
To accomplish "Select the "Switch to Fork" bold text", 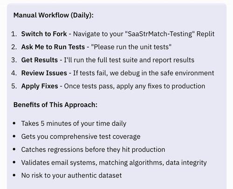I will (44, 34).
